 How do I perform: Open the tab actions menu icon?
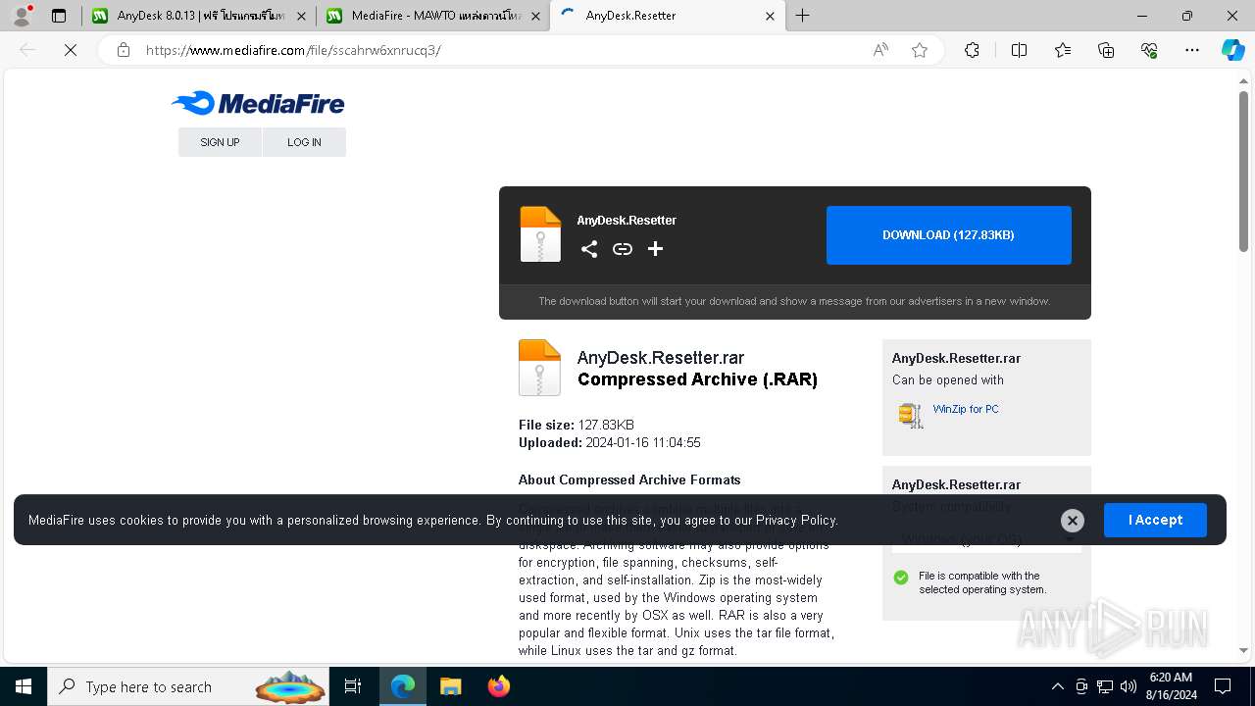pyautogui.click(x=59, y=16)
